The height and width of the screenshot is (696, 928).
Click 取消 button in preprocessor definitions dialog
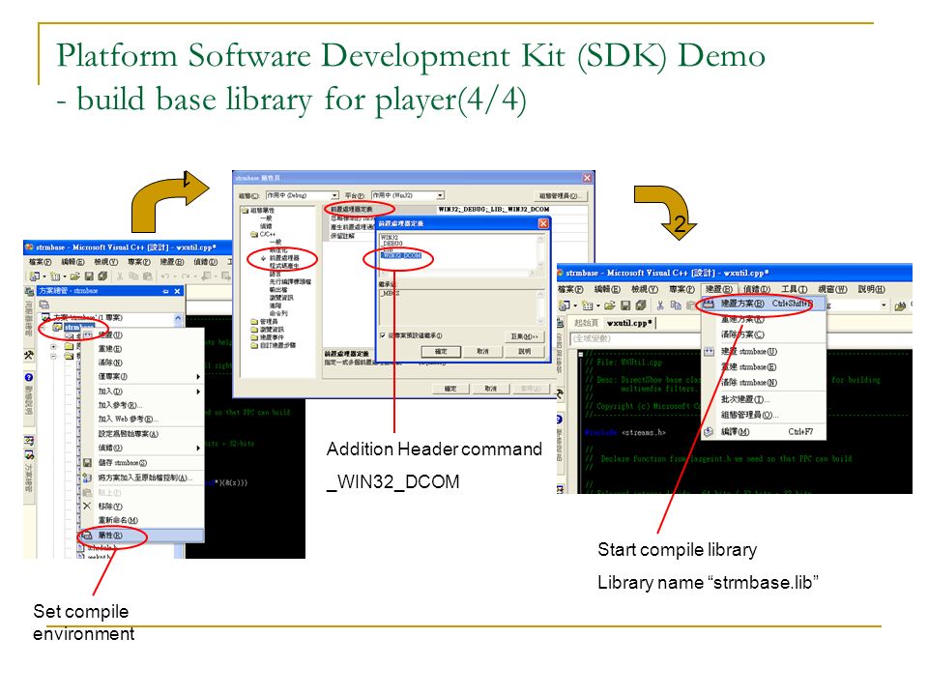pyautogui.click(x=483, y=352)
